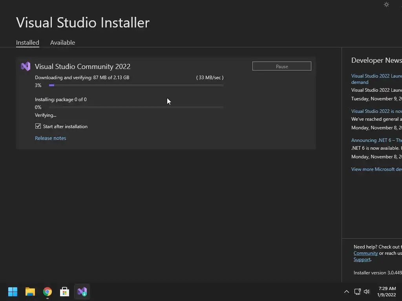The width and height of the screenshot is (402, 301).
Task: Open the network status tray icon
Action: 357,292
